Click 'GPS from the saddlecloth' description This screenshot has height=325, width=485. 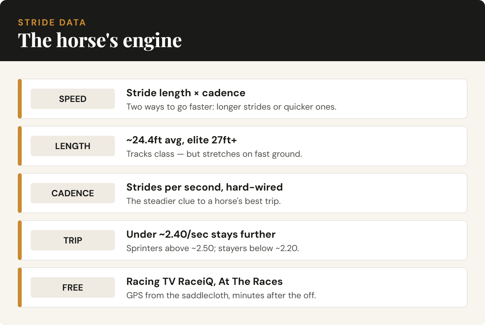[221, 295]
